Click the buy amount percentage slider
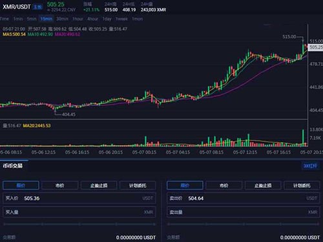The width and height of the screenshot is (323, 242). [79, 225]
